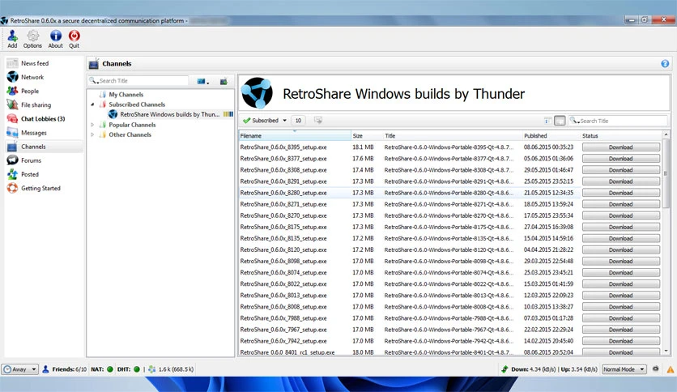Click the Down/Up transfer rate arrows icon

point(505,369)
